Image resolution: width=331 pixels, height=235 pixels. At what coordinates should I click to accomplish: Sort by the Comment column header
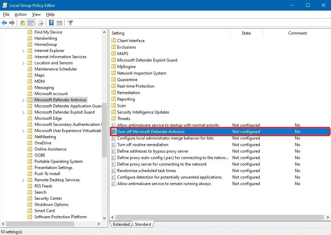pyautogui.click(x=297, y=33)
